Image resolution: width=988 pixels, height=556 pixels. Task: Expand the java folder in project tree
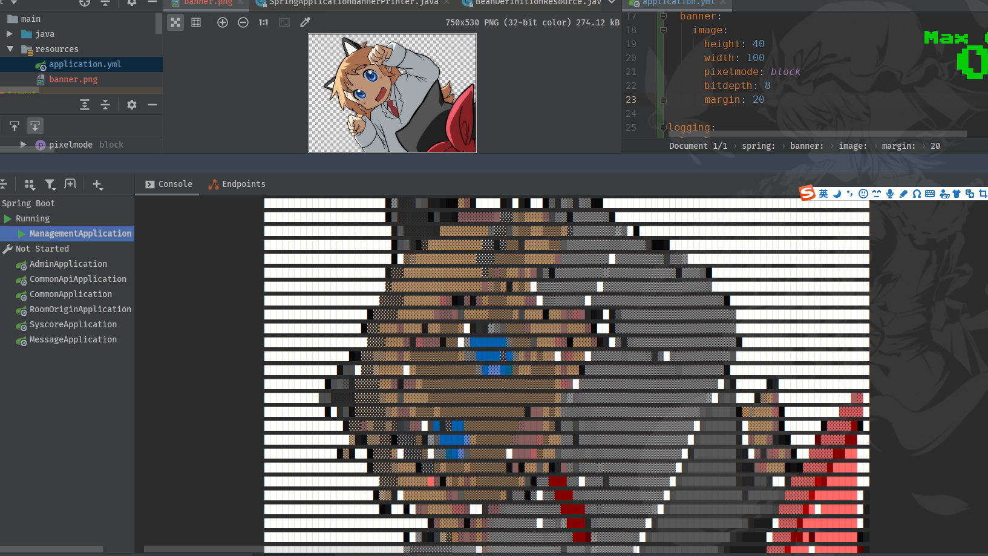click(x=10, y=34)
